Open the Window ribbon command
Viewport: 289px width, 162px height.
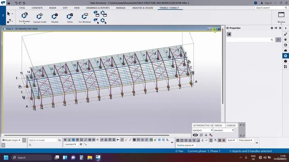281,17
